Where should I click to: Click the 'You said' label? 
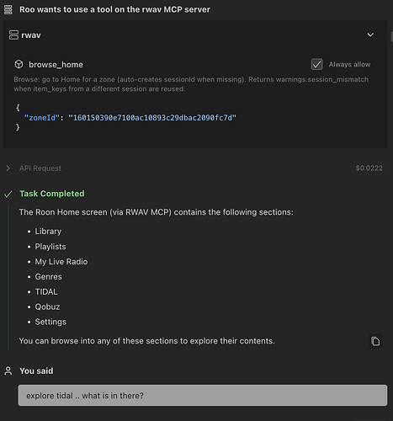pos(36,370)
